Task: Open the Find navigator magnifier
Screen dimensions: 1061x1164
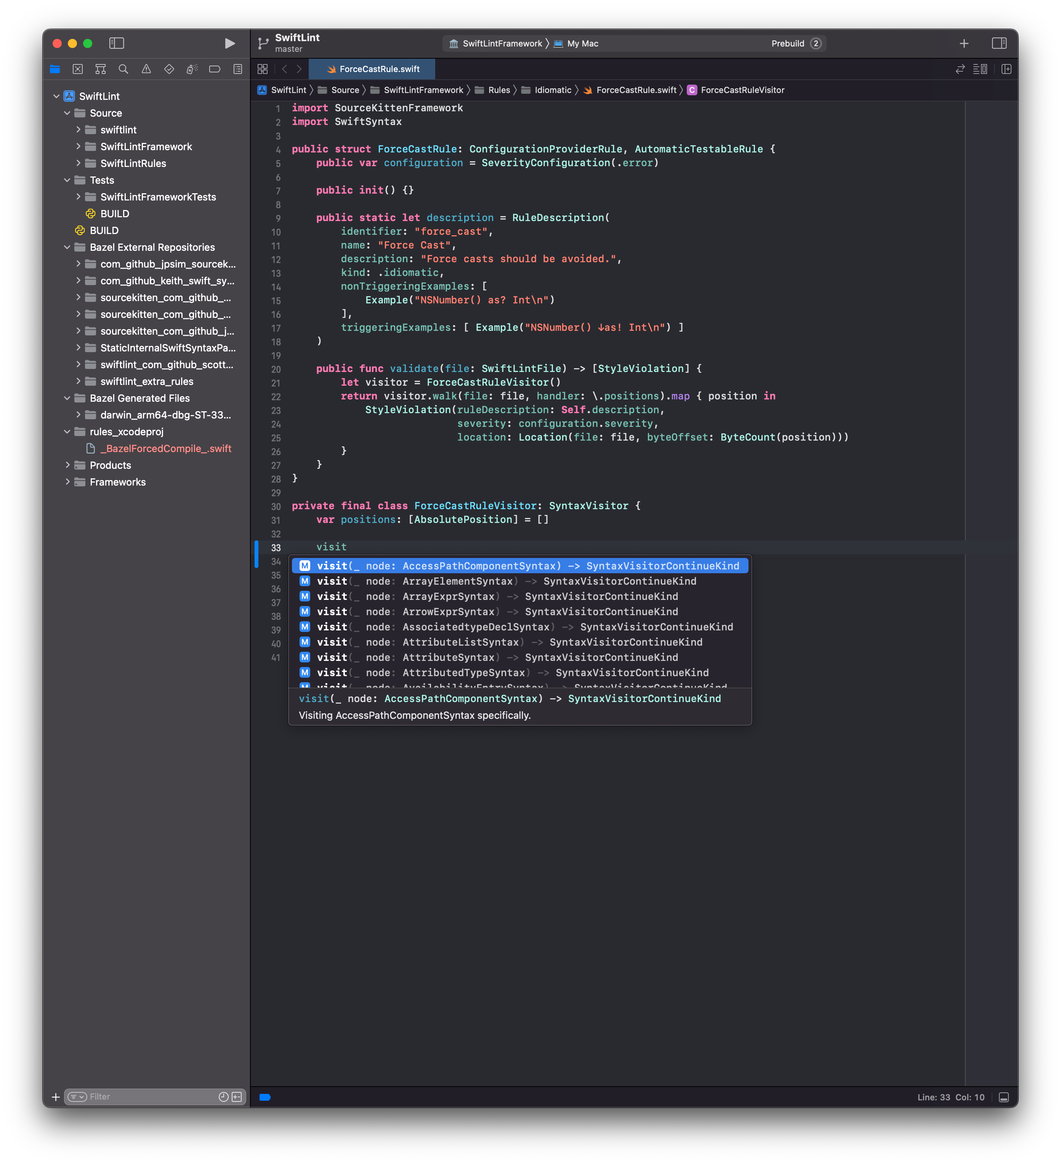Action: click(123, 69)
